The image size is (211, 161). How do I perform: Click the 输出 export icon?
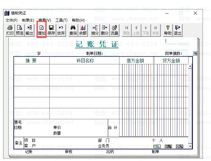point(29,30)
